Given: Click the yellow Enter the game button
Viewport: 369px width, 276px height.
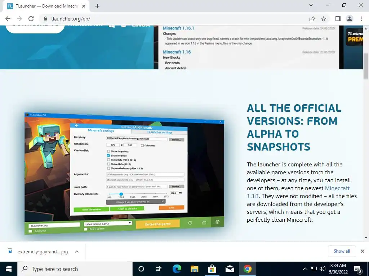Looking at the screenshot, I should [x=158, y=224].
